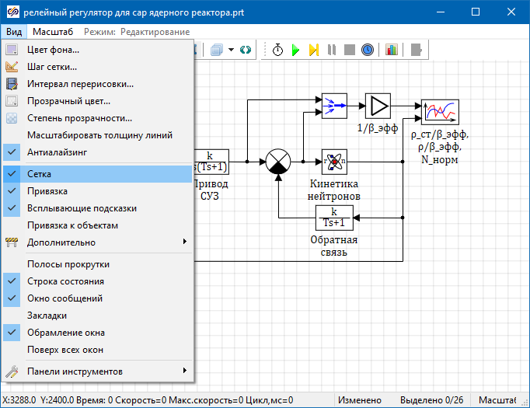This screenshot has height=408, width=530.
Task: Click the green Start simulation play icon
Action: click(295, 50)
